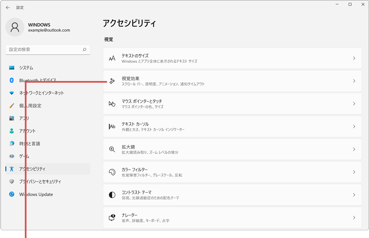This screenshot has height=238, width=369.
Task: Select the コントラスト テーマ contrast icon
Action: 112,195
